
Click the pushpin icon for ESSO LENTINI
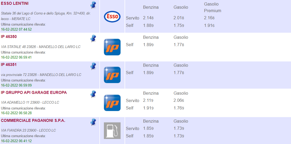pyautogui.click(x=93, y=5)
